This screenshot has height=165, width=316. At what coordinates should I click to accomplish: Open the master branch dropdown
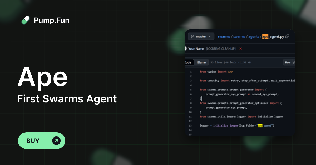coord(201,36)
